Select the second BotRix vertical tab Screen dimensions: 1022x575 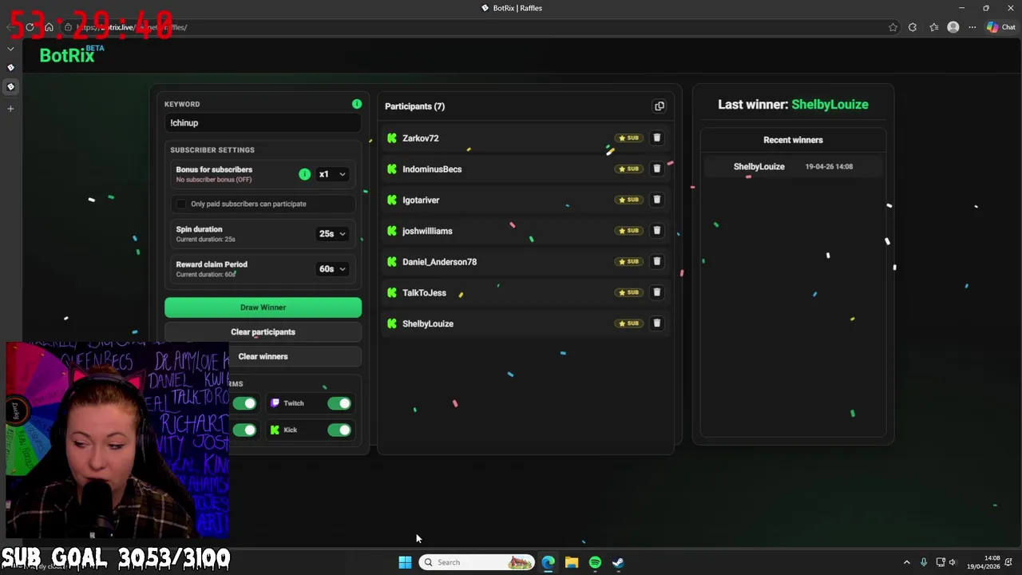click(x=10, y=86)
